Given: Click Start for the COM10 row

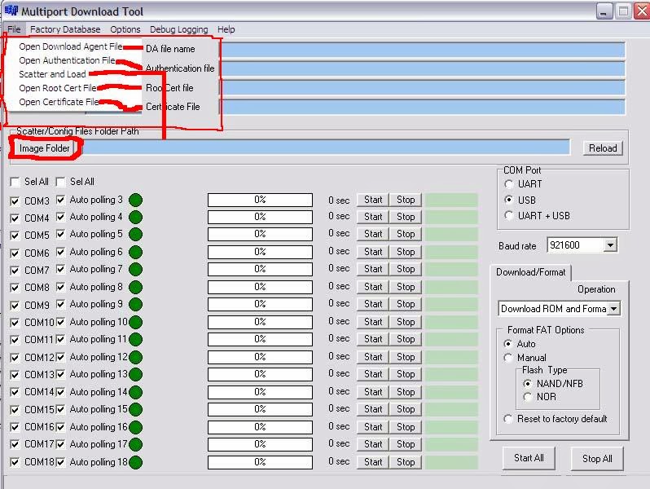Looking at the screenshot, I should 373,322.
